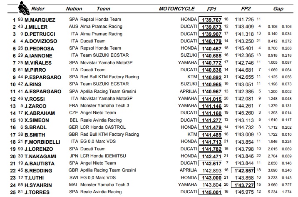Click the KTM cell in P.ESPARGARO's row
Image resolution: width=298 pixels, height=197 pixels.
point(192,77)
